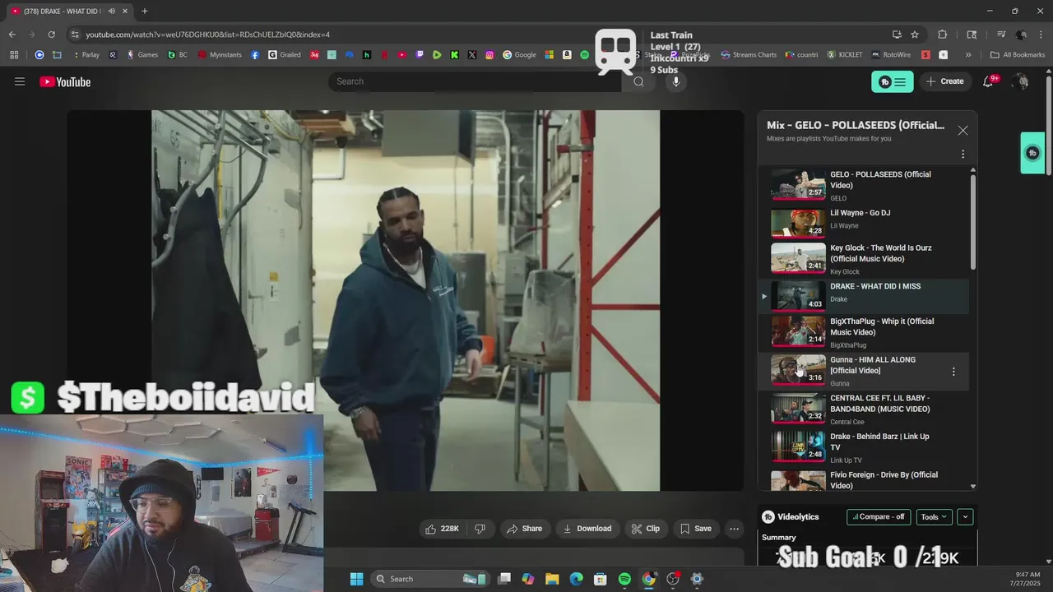
Task: Go to YouTube home via logo
Action: 65,81
